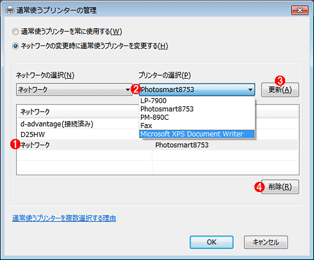Open the network selection dropdown
The image size is (314, 260).
click(74, 90)
